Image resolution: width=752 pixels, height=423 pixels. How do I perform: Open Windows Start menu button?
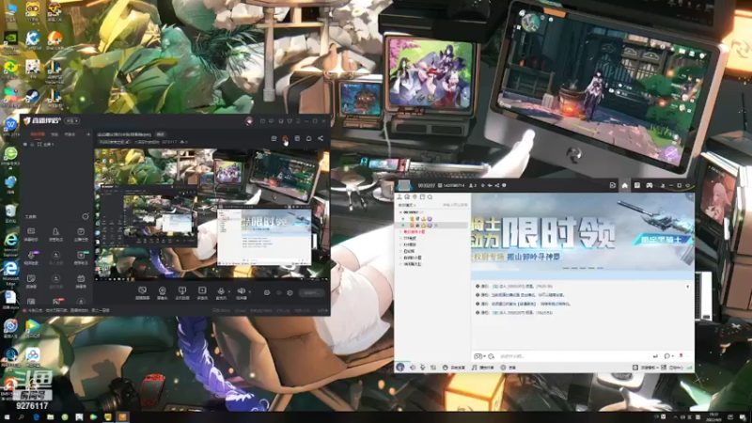click(x=7, y=417)
